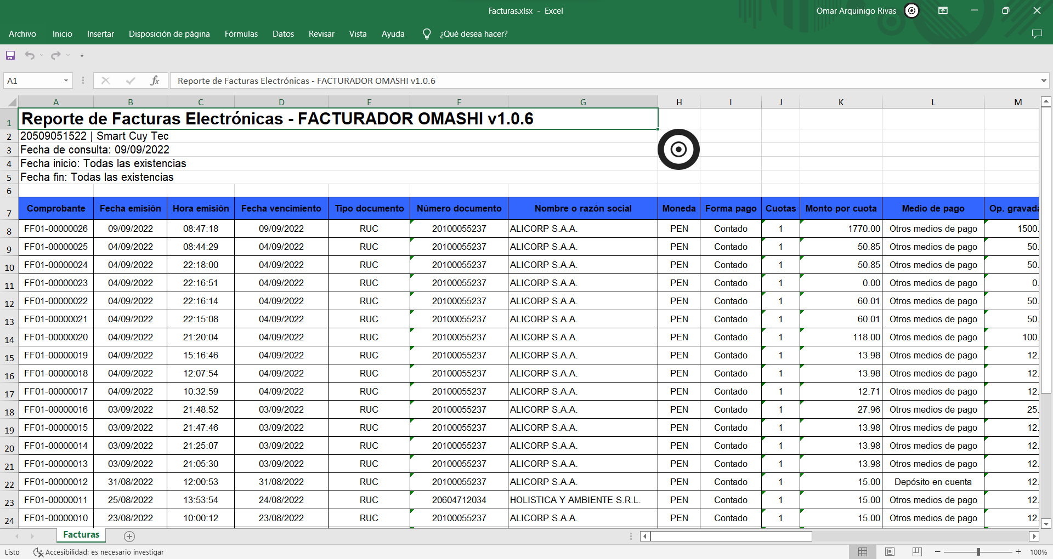
Task: Click the zoom slider handle
Action: [978, 552]
